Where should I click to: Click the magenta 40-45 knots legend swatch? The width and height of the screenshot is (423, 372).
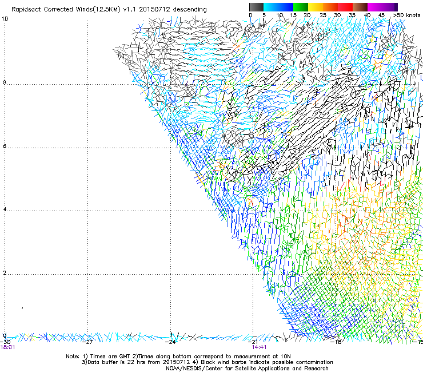pos(375,7)
